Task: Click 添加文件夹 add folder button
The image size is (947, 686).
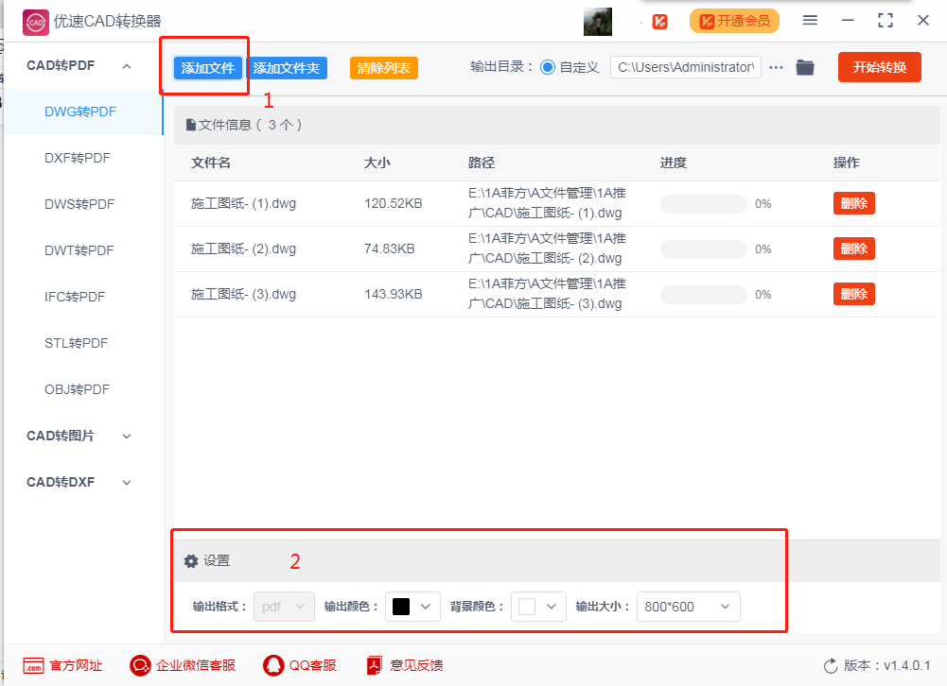Action: pyautogui.click(x=287, y=68)
